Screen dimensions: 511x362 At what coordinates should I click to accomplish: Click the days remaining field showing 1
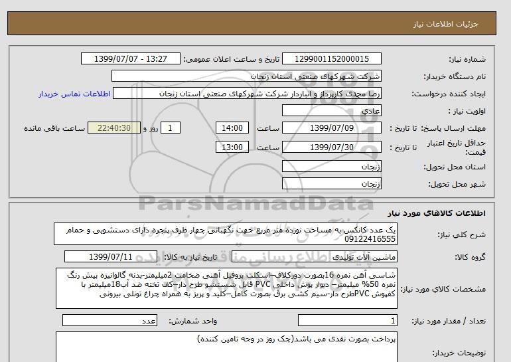point(170,128)
